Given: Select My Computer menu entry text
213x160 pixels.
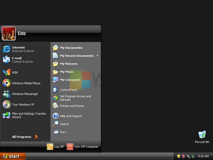Looking at the screenshot, I should tap(70, 80).
